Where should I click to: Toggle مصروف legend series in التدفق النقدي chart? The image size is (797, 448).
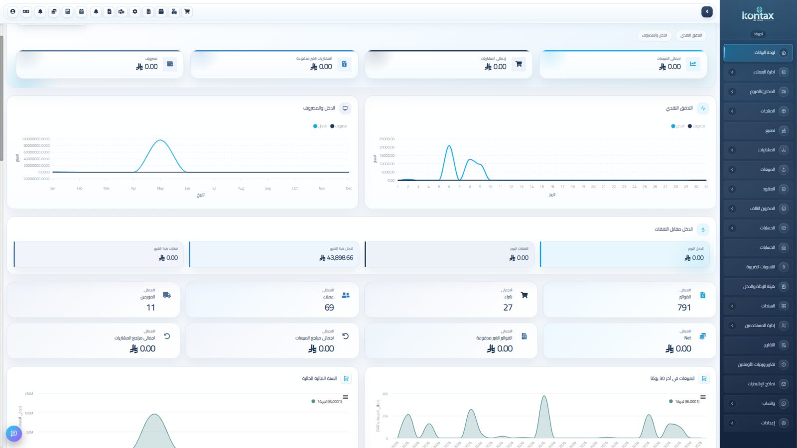[x=696, y=126]
